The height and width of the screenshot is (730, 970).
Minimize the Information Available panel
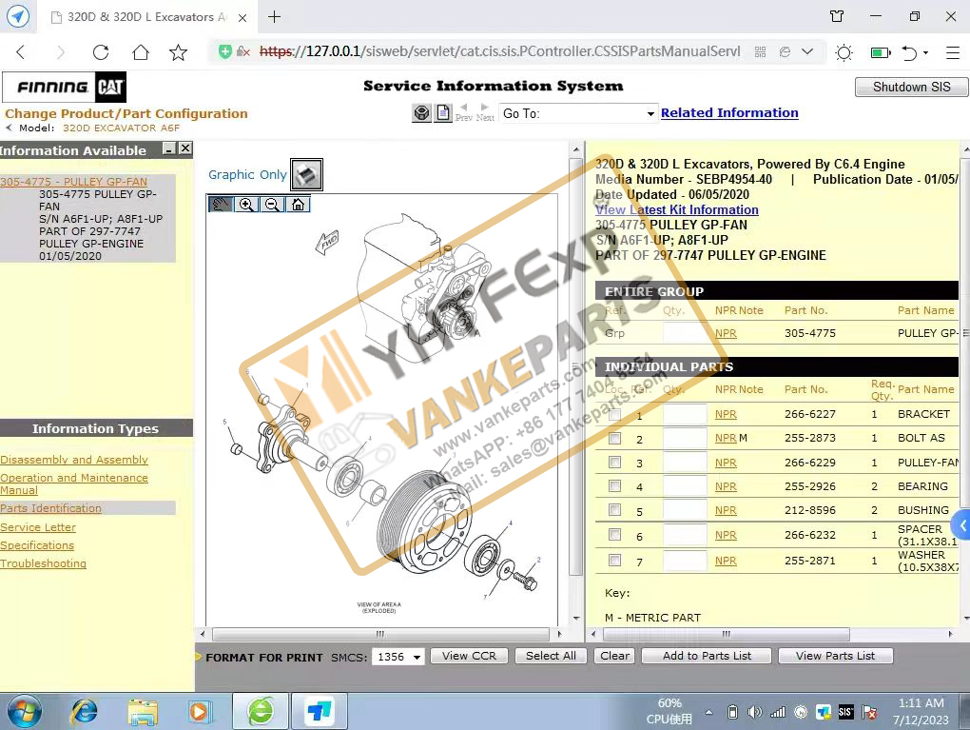tap(169, 148)
